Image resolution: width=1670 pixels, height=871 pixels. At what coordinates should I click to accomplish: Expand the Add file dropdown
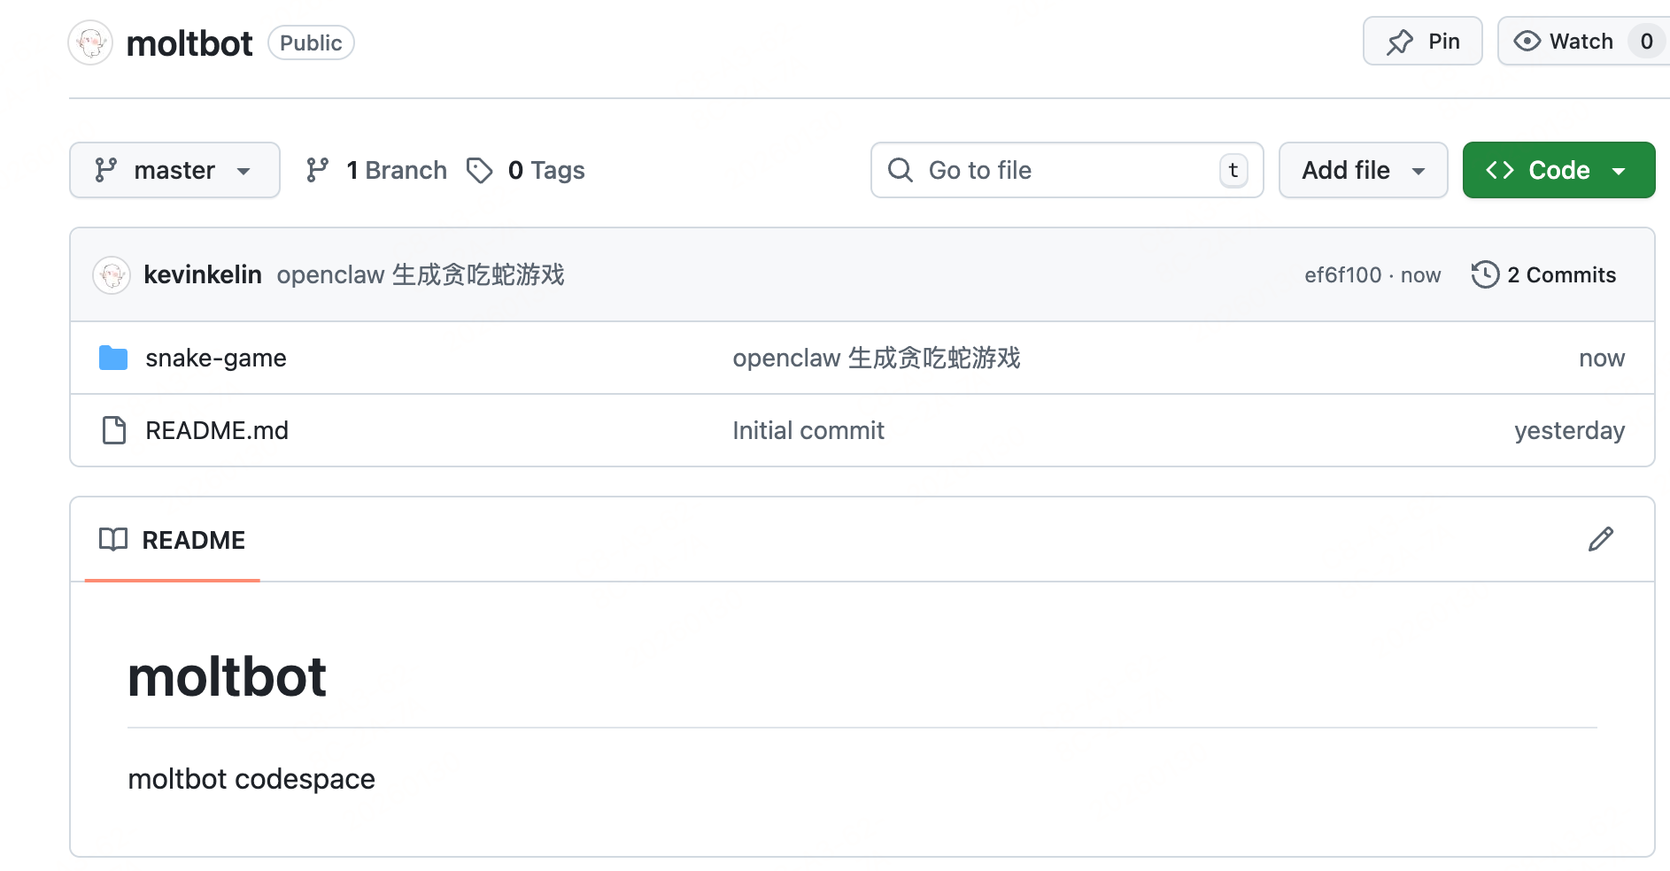[1363, 170]
